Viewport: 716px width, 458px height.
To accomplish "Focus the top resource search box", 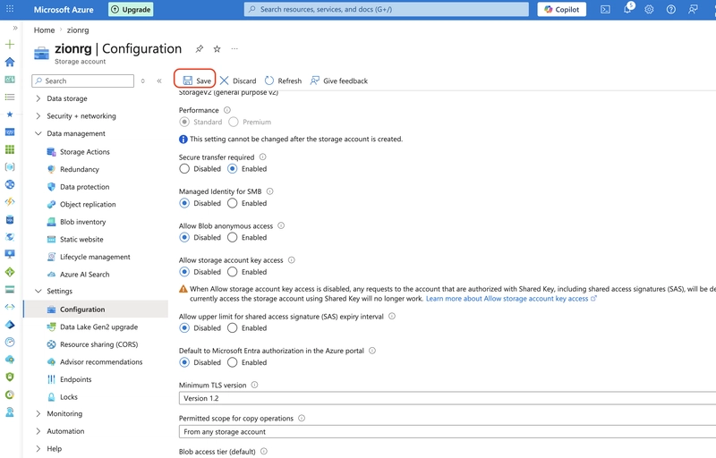I will click(387, 9).
